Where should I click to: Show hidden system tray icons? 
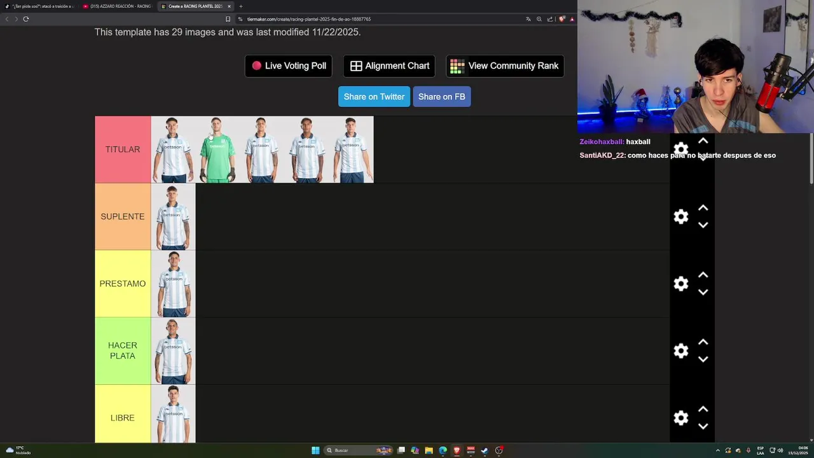(718, 450)
